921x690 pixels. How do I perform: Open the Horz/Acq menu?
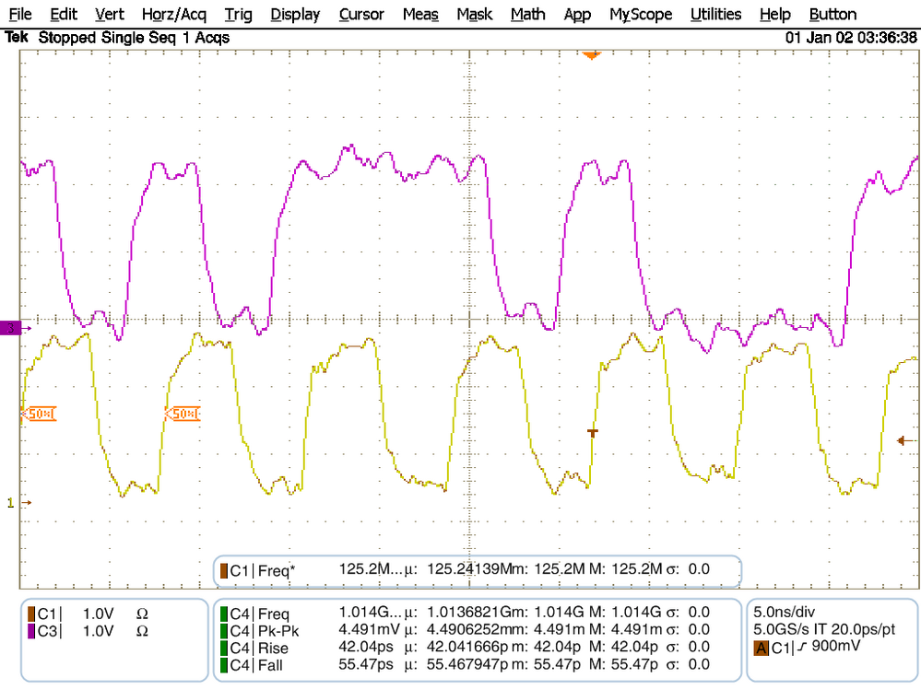[173, 14]
